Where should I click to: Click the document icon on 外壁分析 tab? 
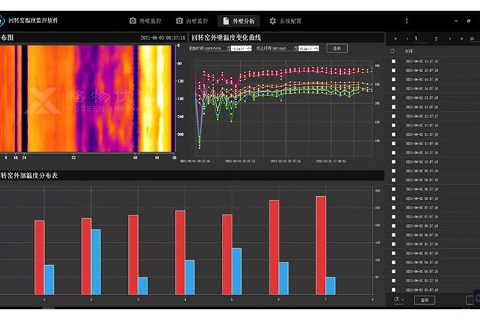point(226,21)
